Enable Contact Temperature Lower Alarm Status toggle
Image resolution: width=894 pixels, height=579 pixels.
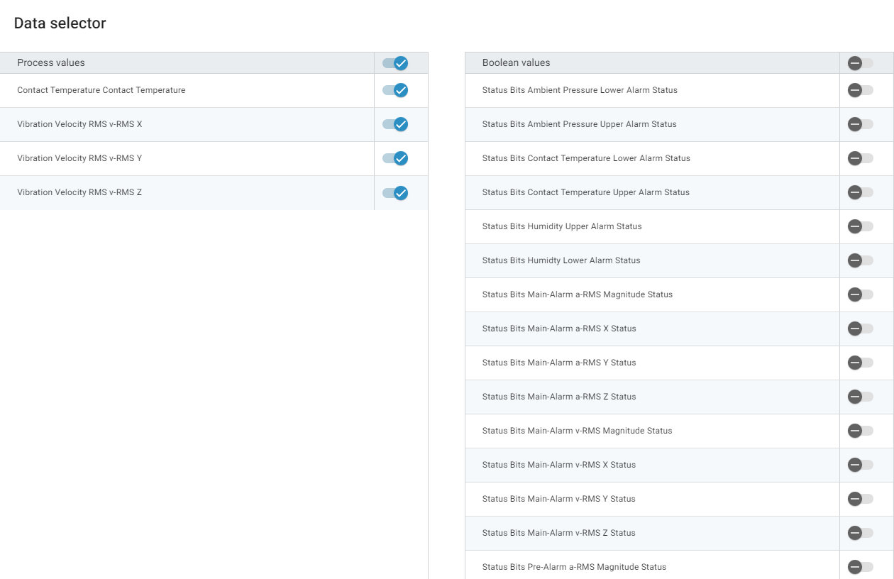tap(860, 158)
